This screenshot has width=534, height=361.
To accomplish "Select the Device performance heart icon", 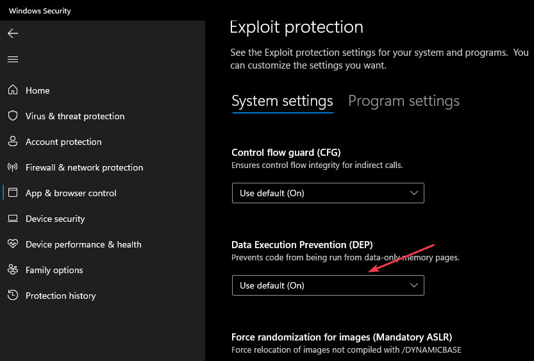I will click(13, 244).
